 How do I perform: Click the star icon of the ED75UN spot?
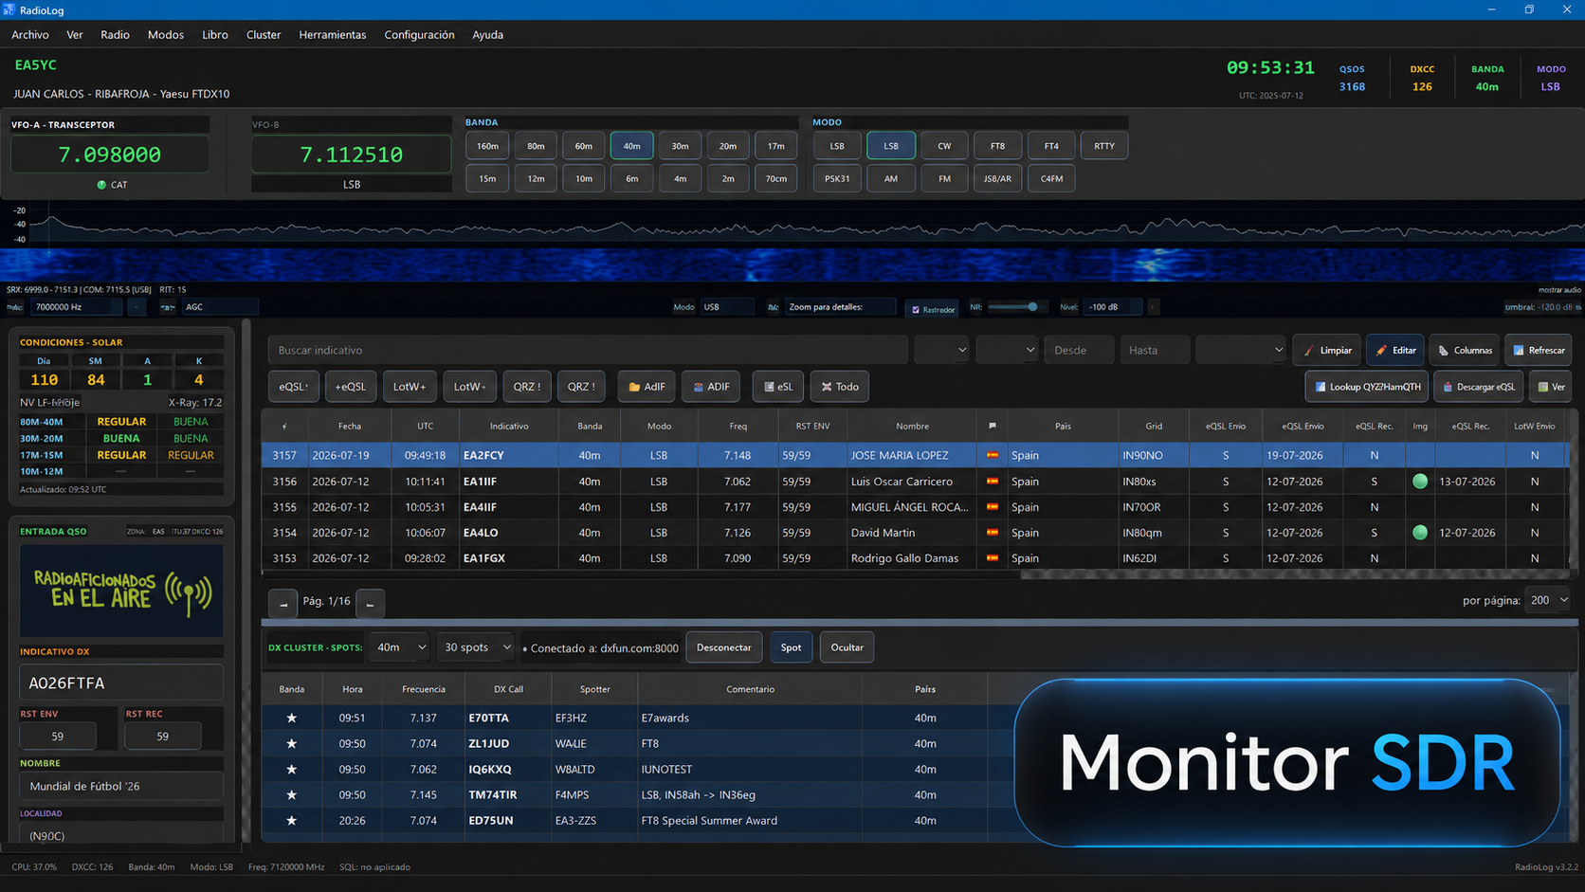point(292,821)
